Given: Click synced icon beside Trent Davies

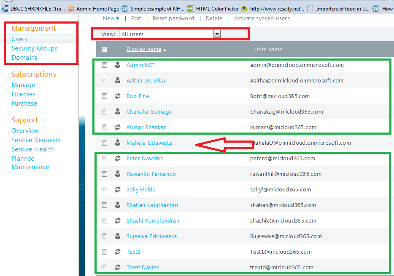Looking at the screenshot, I should tap(118, 267).
